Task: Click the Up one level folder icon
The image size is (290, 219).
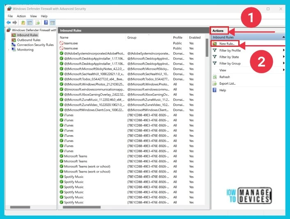Action: tap(23, 23)
